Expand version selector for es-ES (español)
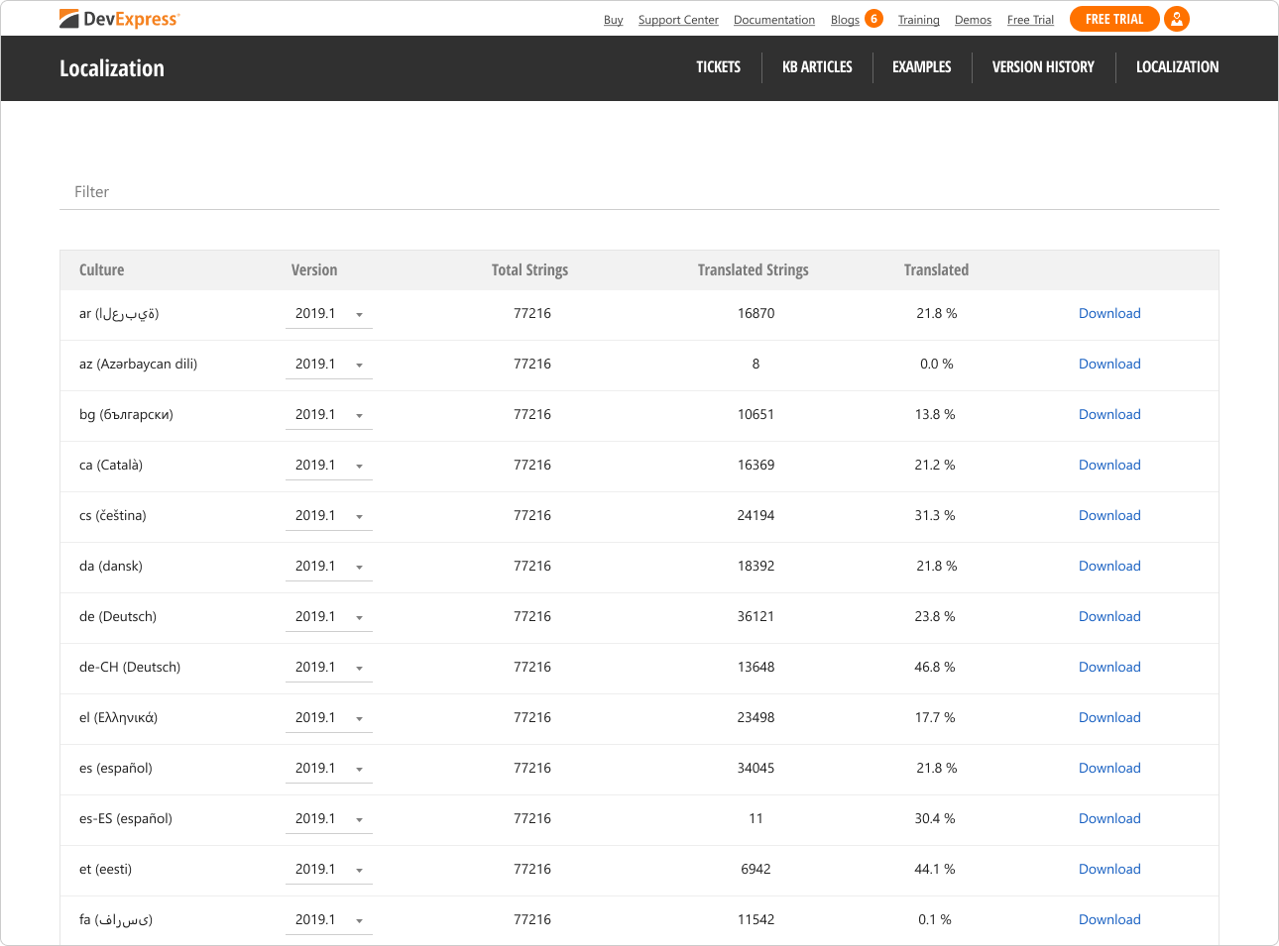 pos(329,819)
